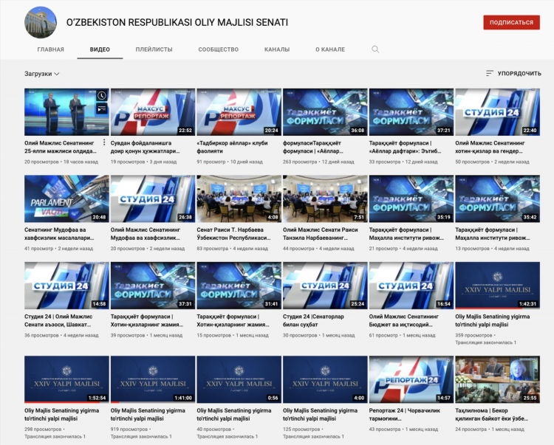Viewport: 554px width, 445px height.
Task: Play XXIV Yalpi Majlisi thumbnail lasting 4:00
Action: point(325,379)
